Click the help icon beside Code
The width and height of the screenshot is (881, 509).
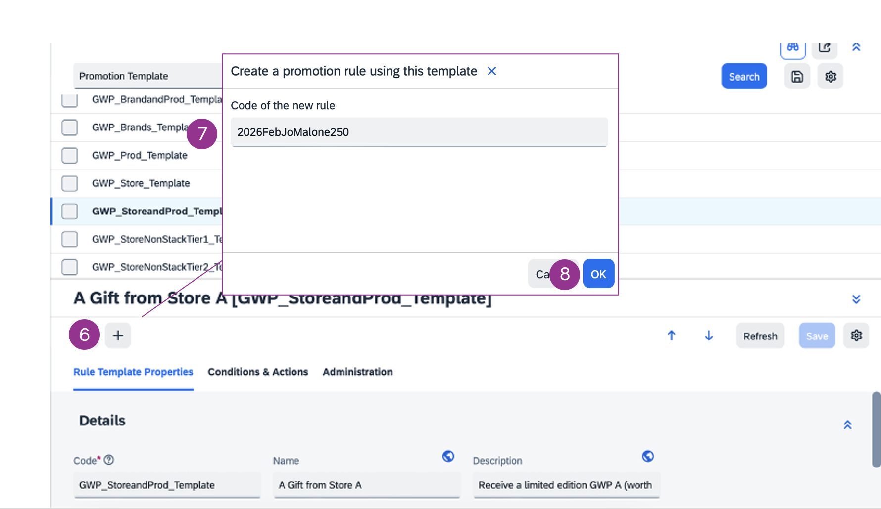point(109,460)
